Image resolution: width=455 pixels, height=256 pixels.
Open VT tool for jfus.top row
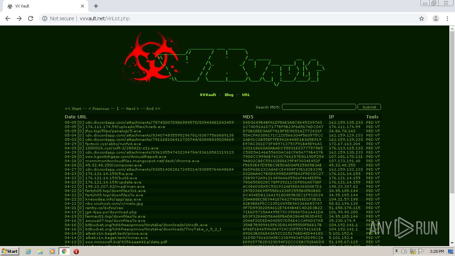[x=378, y=131]
